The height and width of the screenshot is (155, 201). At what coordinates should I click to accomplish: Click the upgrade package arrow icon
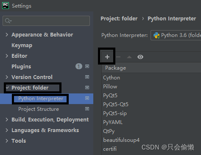(x=129, y=57)
